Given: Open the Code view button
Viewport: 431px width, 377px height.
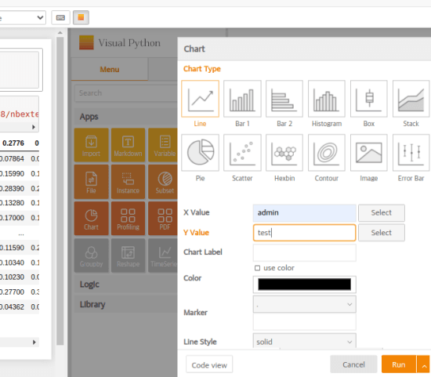Looking at the screenshot, I should pos(209,365).
